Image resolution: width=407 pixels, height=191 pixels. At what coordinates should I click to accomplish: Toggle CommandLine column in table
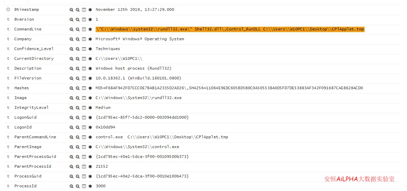(84, 29)
